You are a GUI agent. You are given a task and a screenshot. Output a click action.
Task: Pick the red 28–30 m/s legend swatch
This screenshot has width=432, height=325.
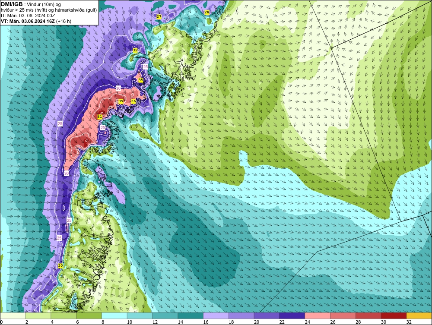tap(368, 316)
